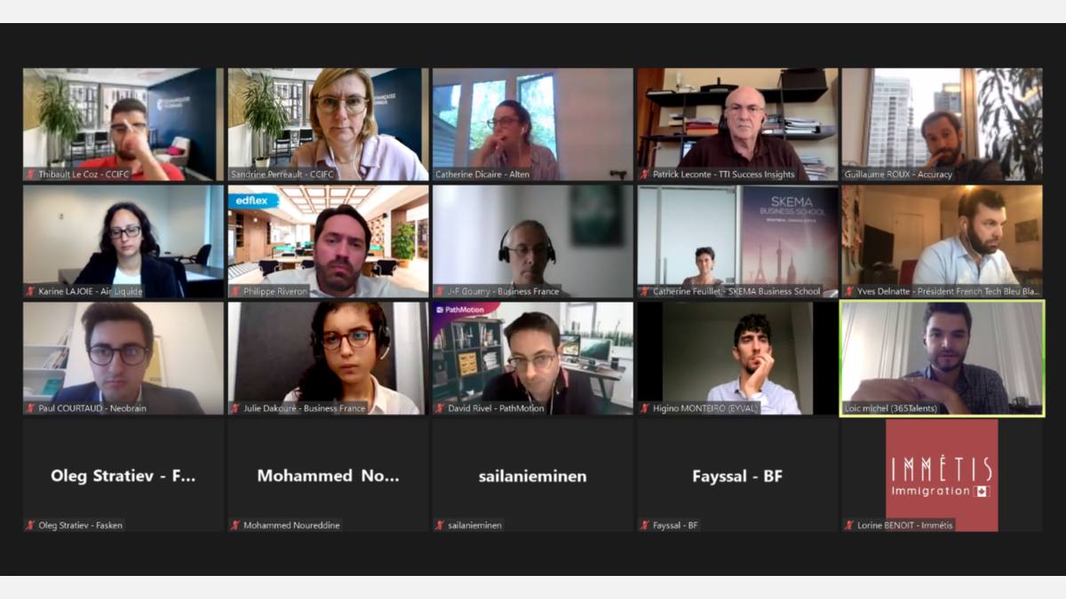Select Catherine Feuillet SKEMA video tile

pos(737,241)
